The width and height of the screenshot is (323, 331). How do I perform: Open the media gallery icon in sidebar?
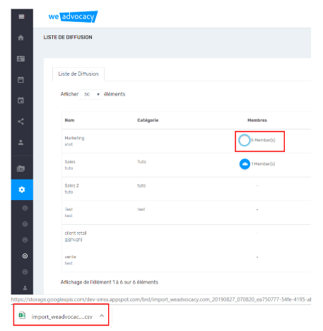point(20,168)
